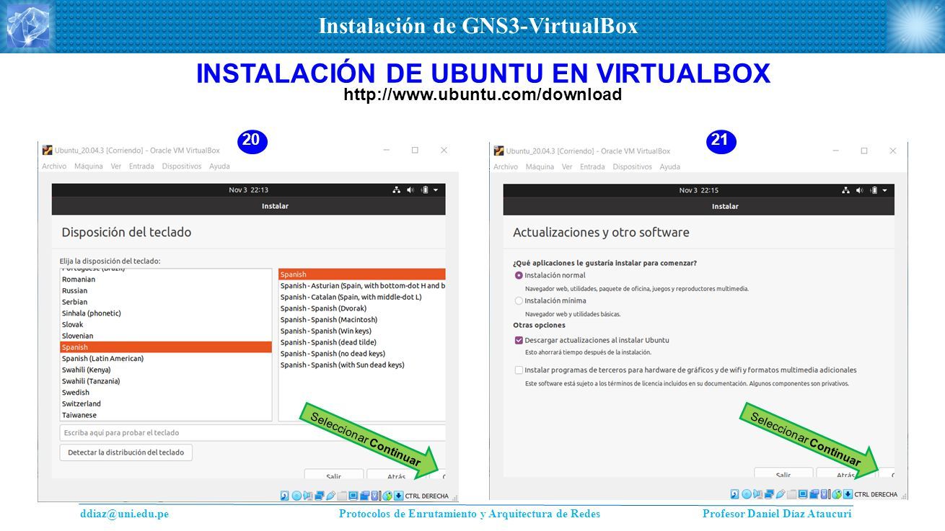The height and width of the screenshot is (531, 945).
Task: Click optical disc indicator in keyboard layout window status bar
Action: (x=296, y=496)
